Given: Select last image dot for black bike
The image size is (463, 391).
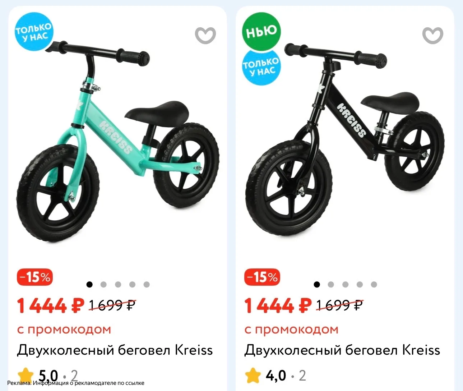Looking at the screenshot, I should point(374,285).
